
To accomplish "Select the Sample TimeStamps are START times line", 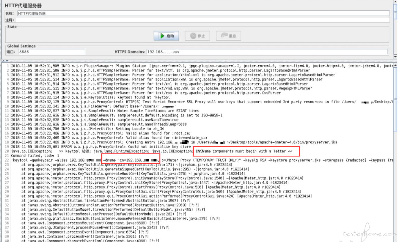I will click(x=105, y=111).
